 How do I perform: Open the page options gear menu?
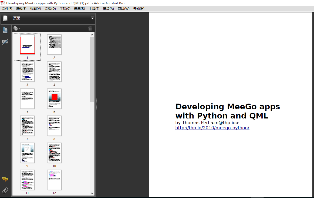point(16,28)
